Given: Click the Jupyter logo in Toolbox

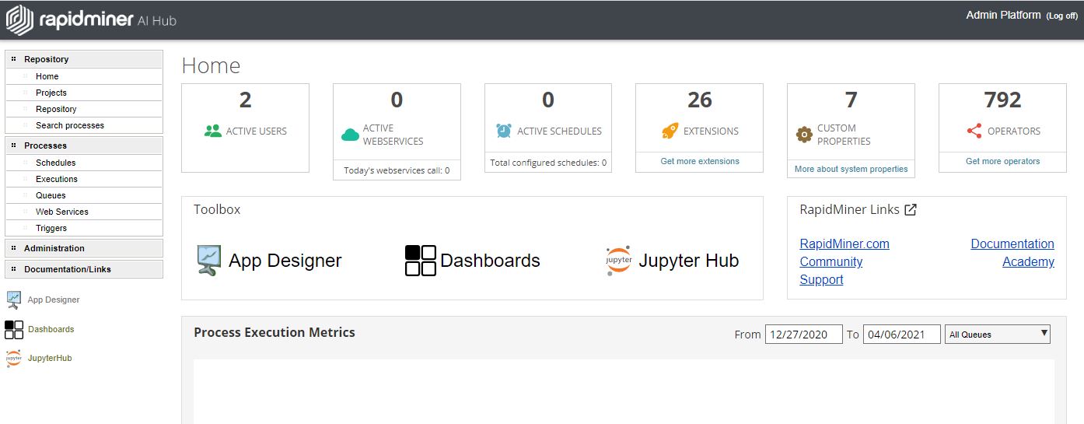Looking at the screenshot, I should (x=618, y=261).
